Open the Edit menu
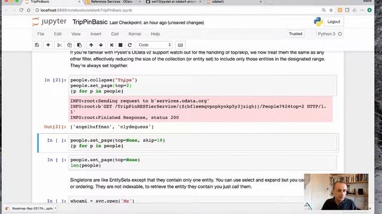Image resolution: width=382 pixels, height=214 pixels. 58,34
